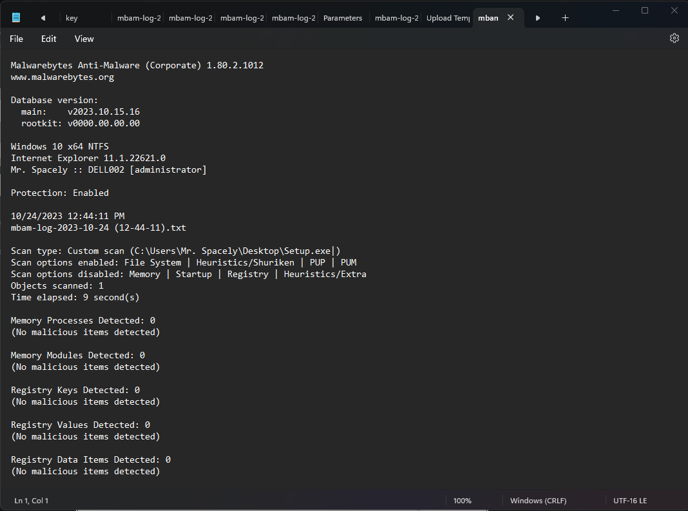Click the 'Scan type: Custom scan' line
Screen dimensions: 688x511
(x=175, y=251)
